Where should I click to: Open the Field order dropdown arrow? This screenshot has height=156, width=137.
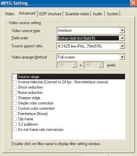(122, 38)
